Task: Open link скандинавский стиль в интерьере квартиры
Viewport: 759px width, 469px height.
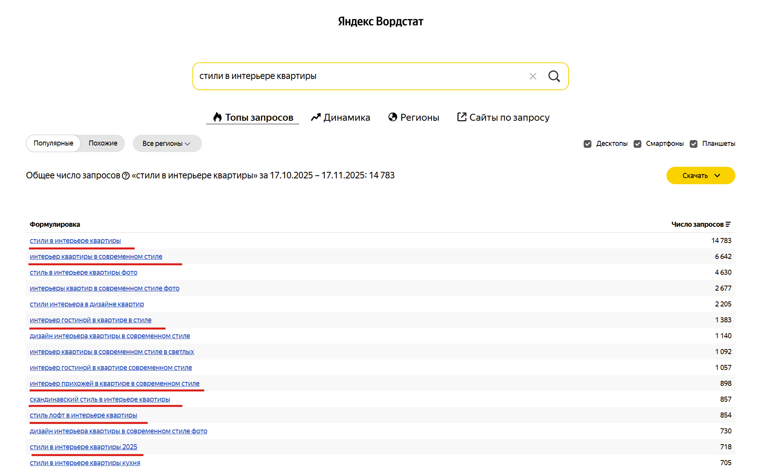Action: pos(100,399)
